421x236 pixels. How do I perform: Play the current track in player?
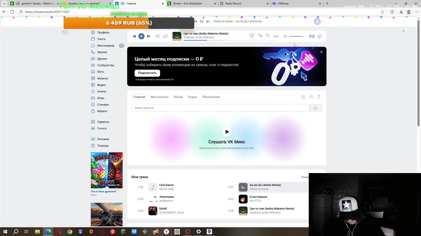click(141, 36)
